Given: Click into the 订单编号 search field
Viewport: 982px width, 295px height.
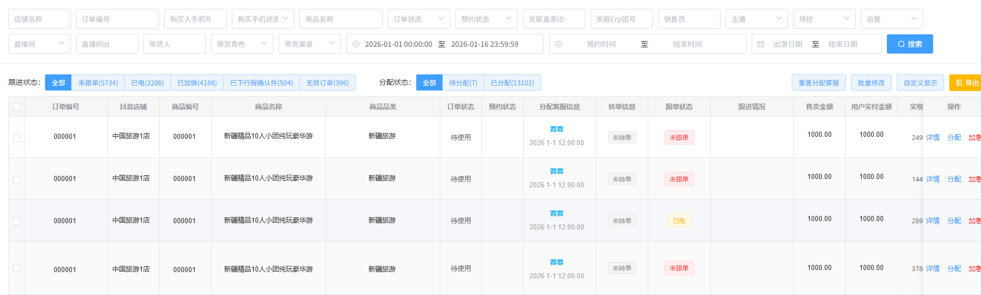Looking at the screenshot, I should pos(117,19).
